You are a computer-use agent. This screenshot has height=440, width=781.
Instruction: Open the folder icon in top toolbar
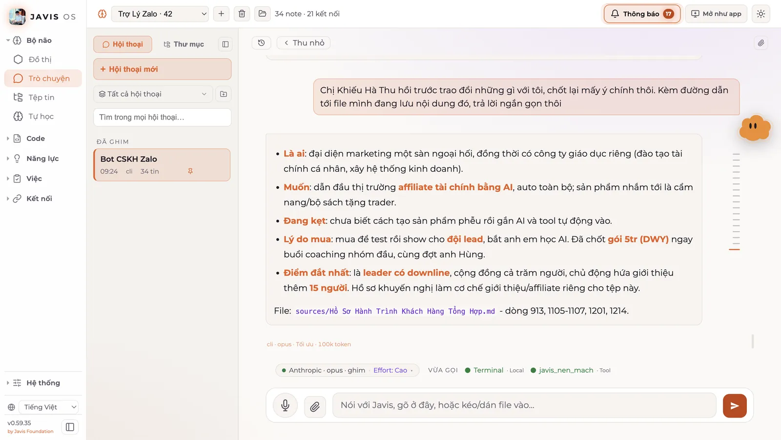tap(262, 14)
